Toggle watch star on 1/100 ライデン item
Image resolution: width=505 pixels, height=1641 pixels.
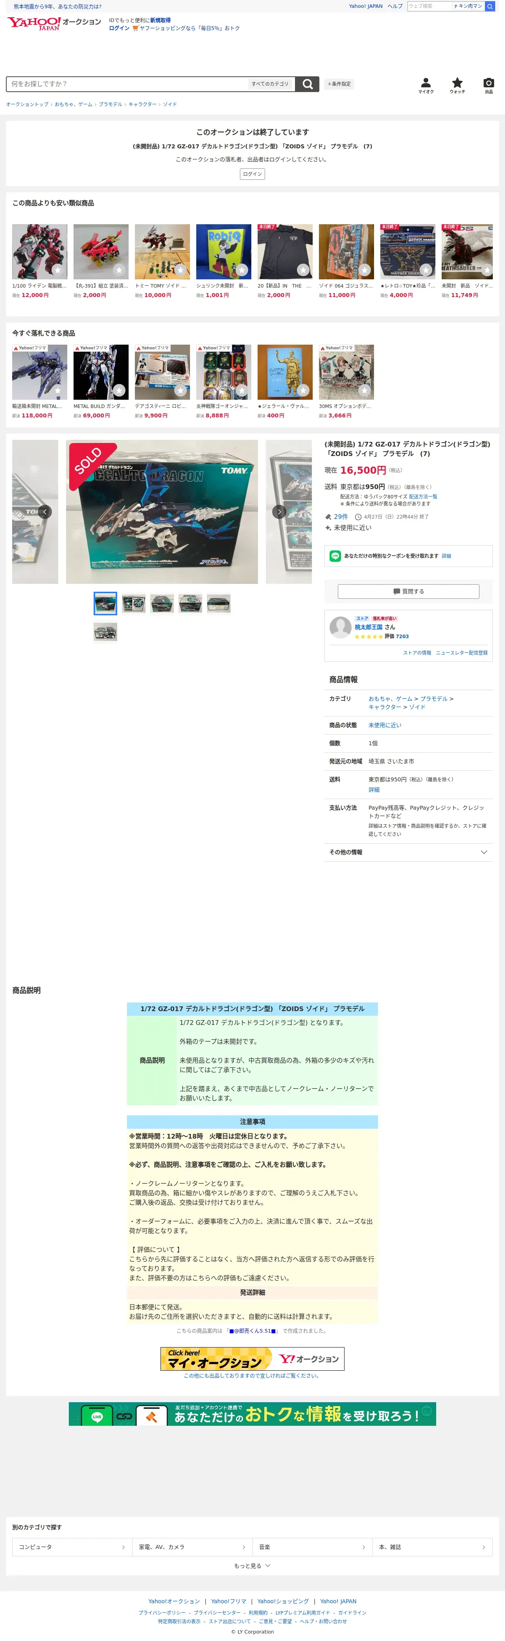pyautogui.click(x=57, y=270)
